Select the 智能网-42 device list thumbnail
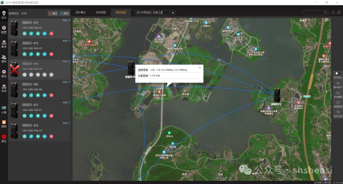The height and width of the screenshot is (184, 343). [14, 28]
